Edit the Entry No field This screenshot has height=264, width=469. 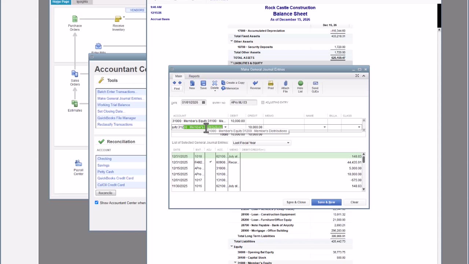click(243, 103)
